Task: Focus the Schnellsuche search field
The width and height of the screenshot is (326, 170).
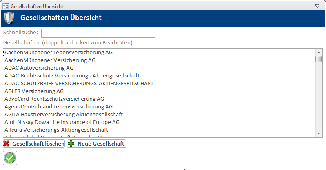Action: [x=98, y=33]
